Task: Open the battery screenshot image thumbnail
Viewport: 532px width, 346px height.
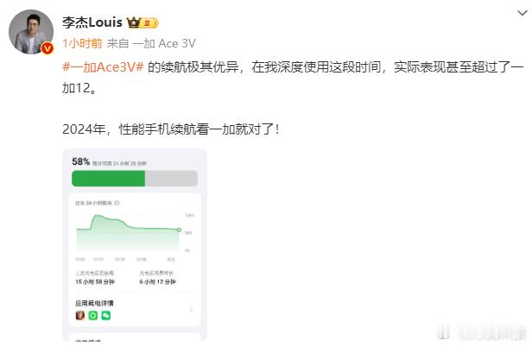Action: click(x=135, y=245)
